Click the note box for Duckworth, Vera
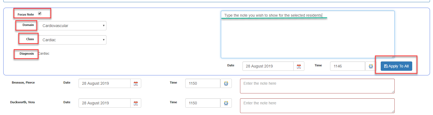This screenshot has height=115, width=433. click(317, 106)
